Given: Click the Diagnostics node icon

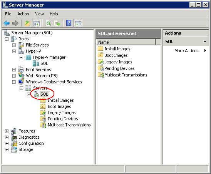Looking at the screenshot, I should [x=14, y=137].
